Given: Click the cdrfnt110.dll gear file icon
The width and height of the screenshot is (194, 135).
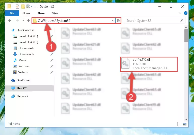Looking at the screenshot, I should pyautogui.click(x=125, y=63).
